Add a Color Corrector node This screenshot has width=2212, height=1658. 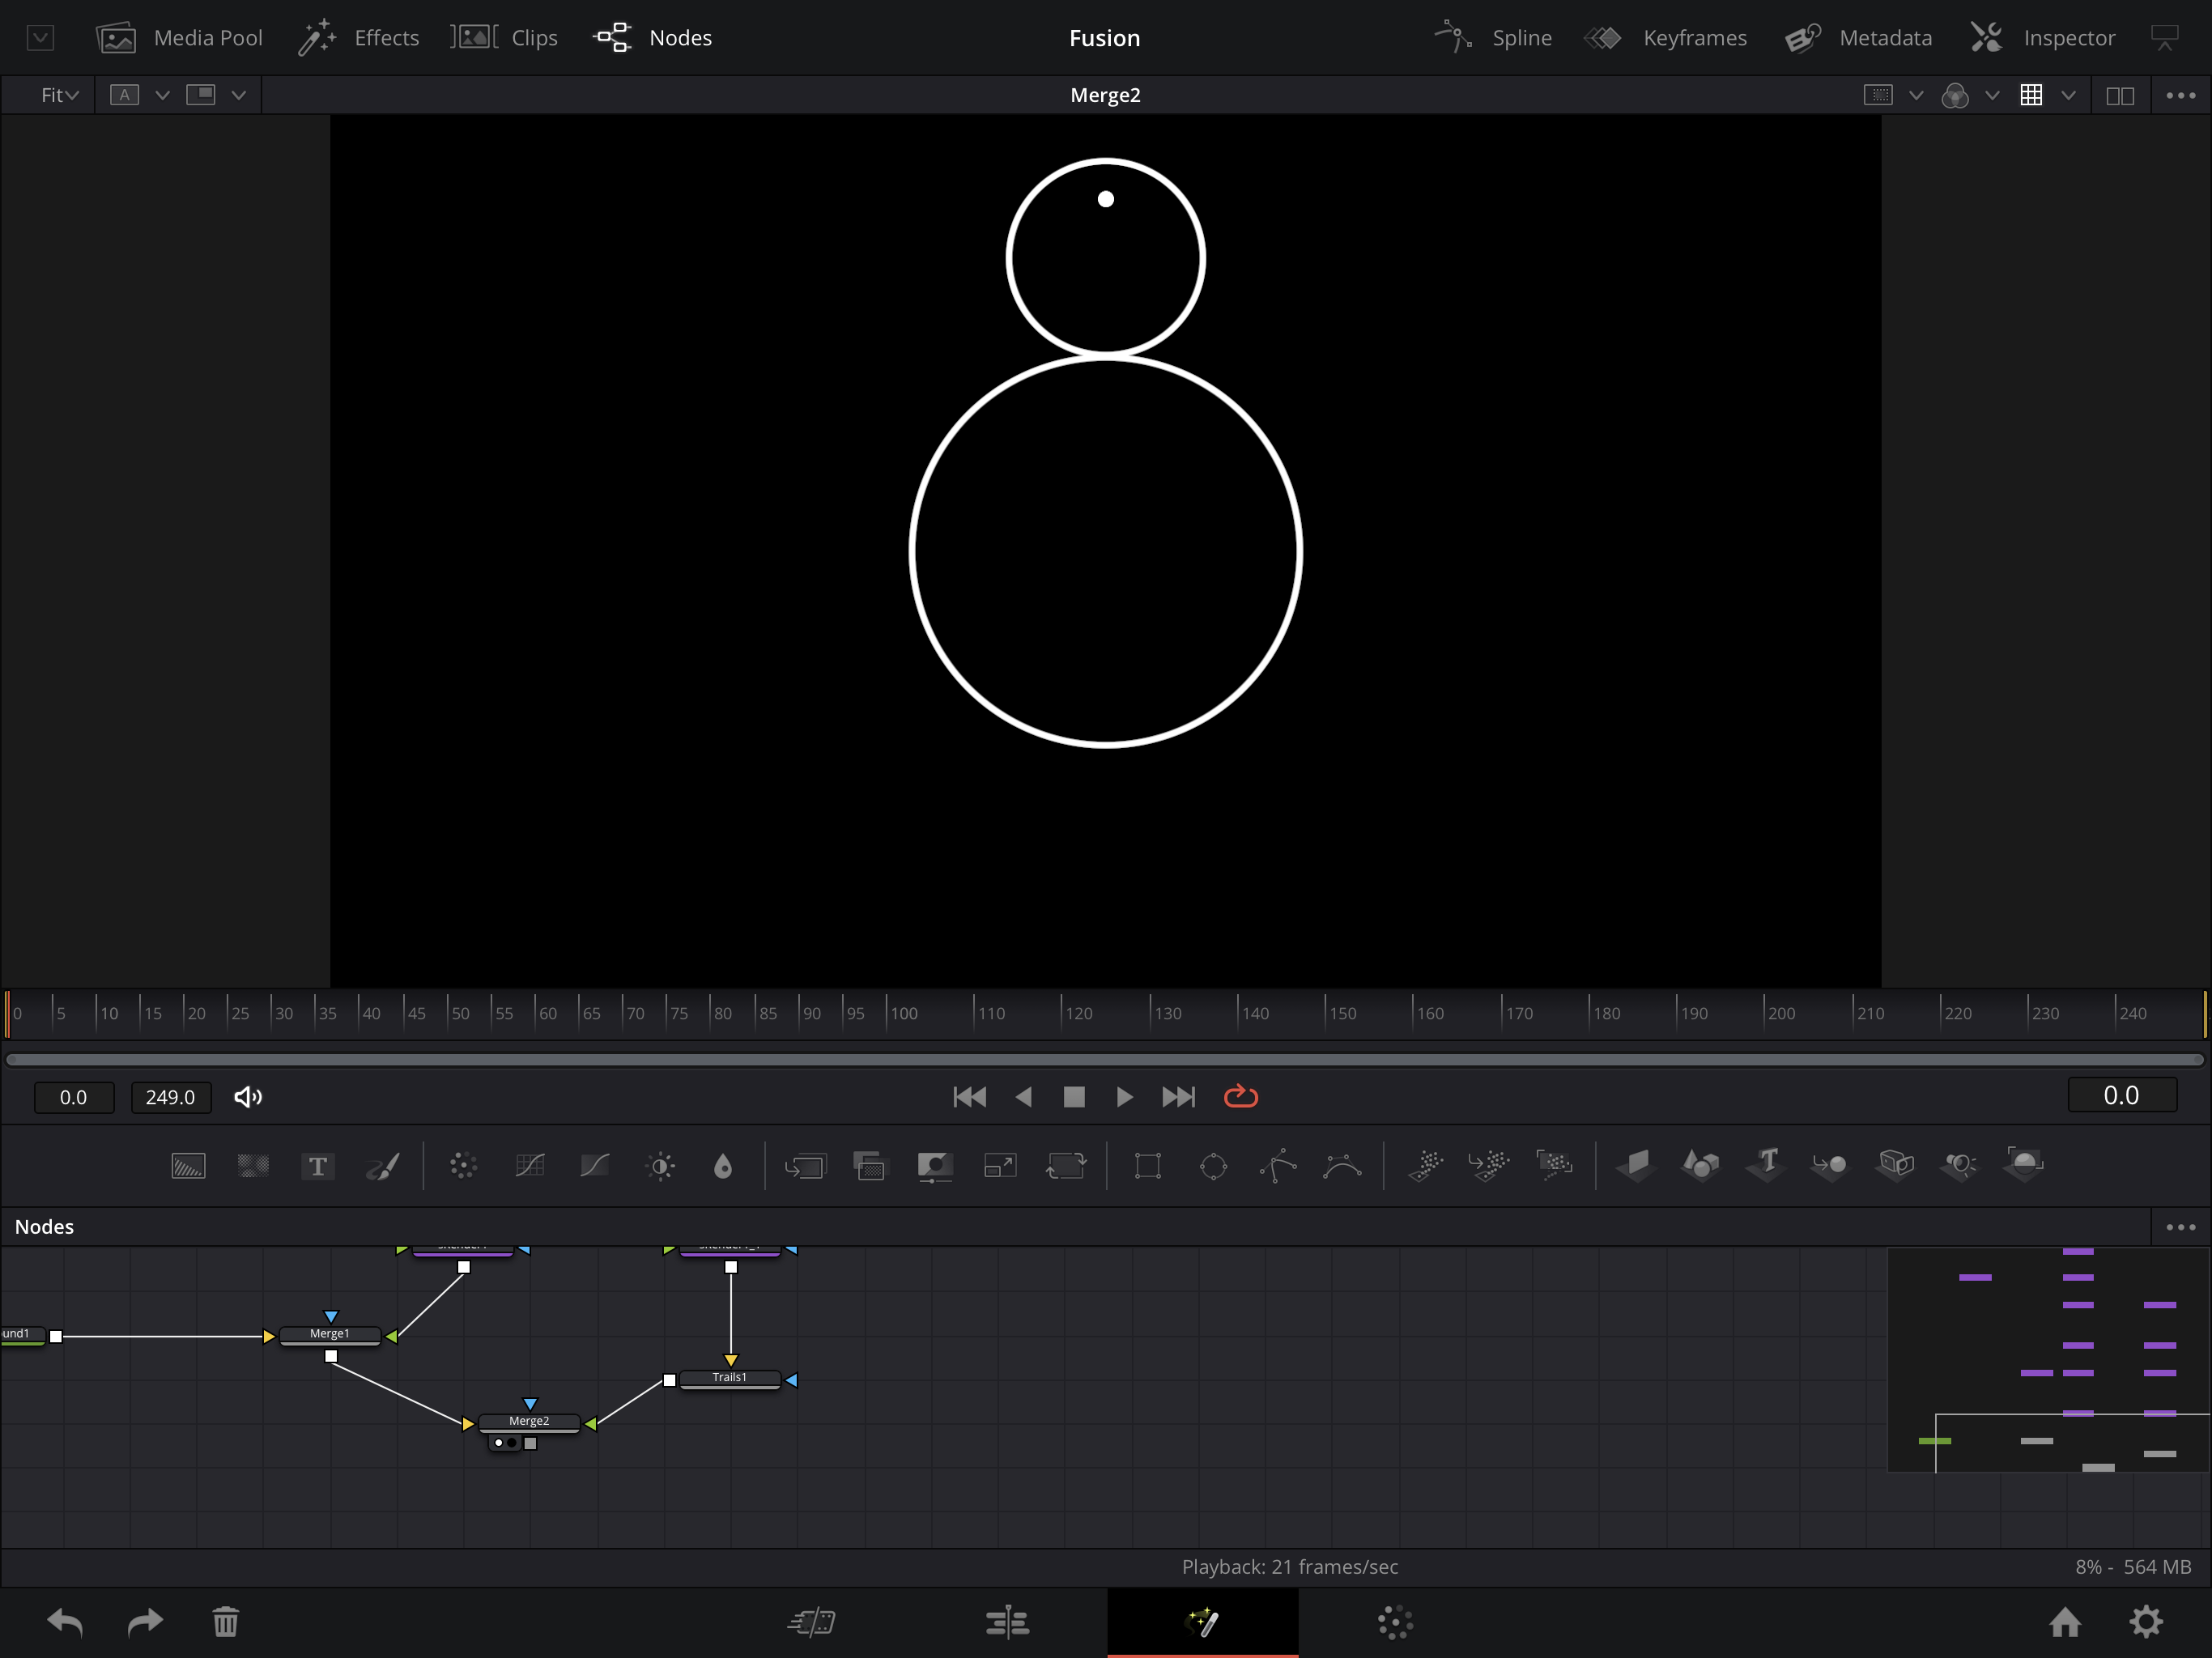coord(529,1166)
